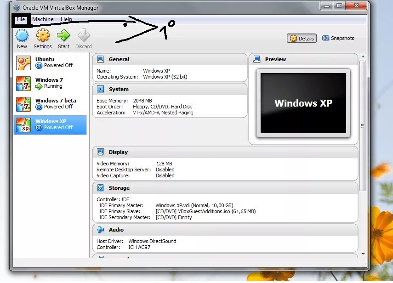Viewport: 393px width, 283px height.
Task: Open the Machine menu
Action: pos(43,19)
